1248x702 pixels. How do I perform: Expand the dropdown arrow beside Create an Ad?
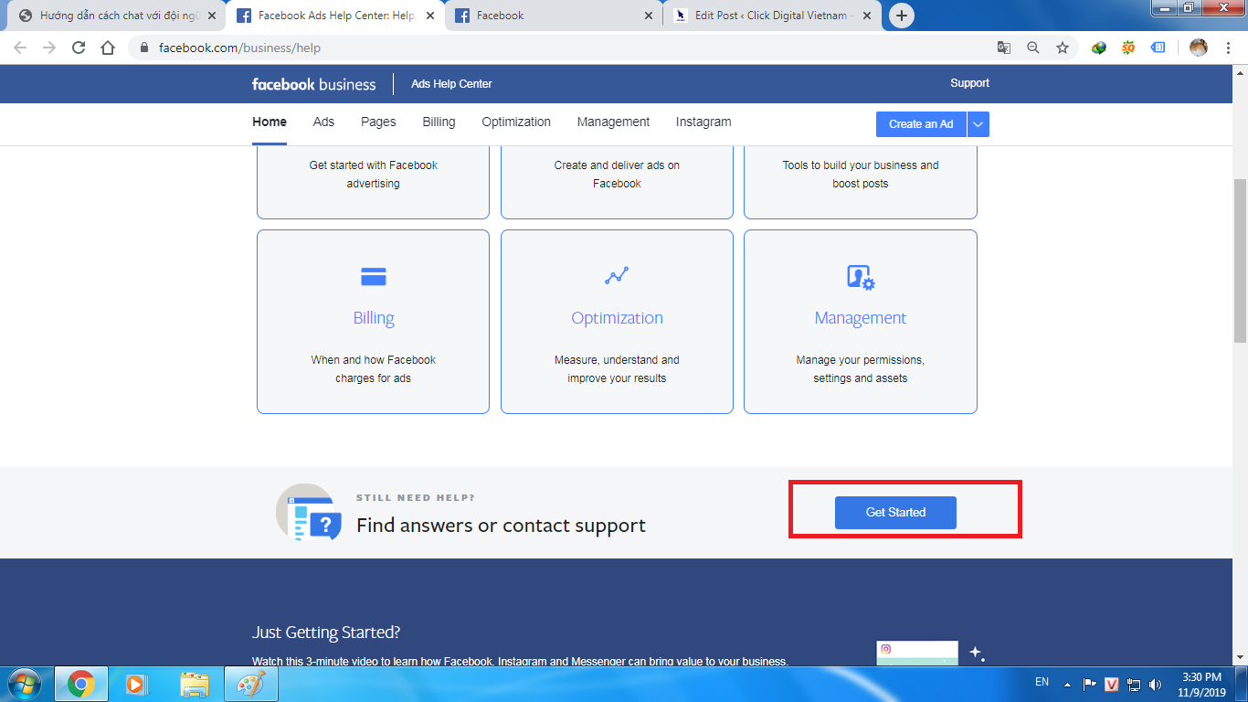point(978,124)
